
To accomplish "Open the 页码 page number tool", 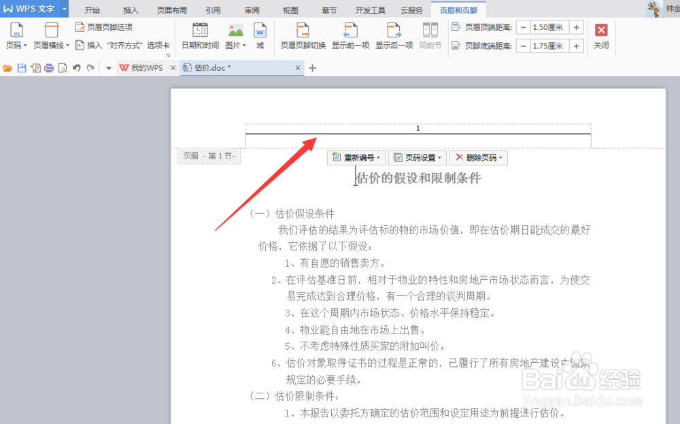I will tap(16, 36).
